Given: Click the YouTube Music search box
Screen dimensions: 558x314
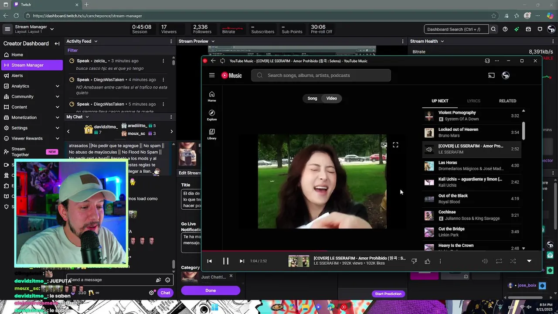Looking at the screenshot, I should (x=321, y=75).
